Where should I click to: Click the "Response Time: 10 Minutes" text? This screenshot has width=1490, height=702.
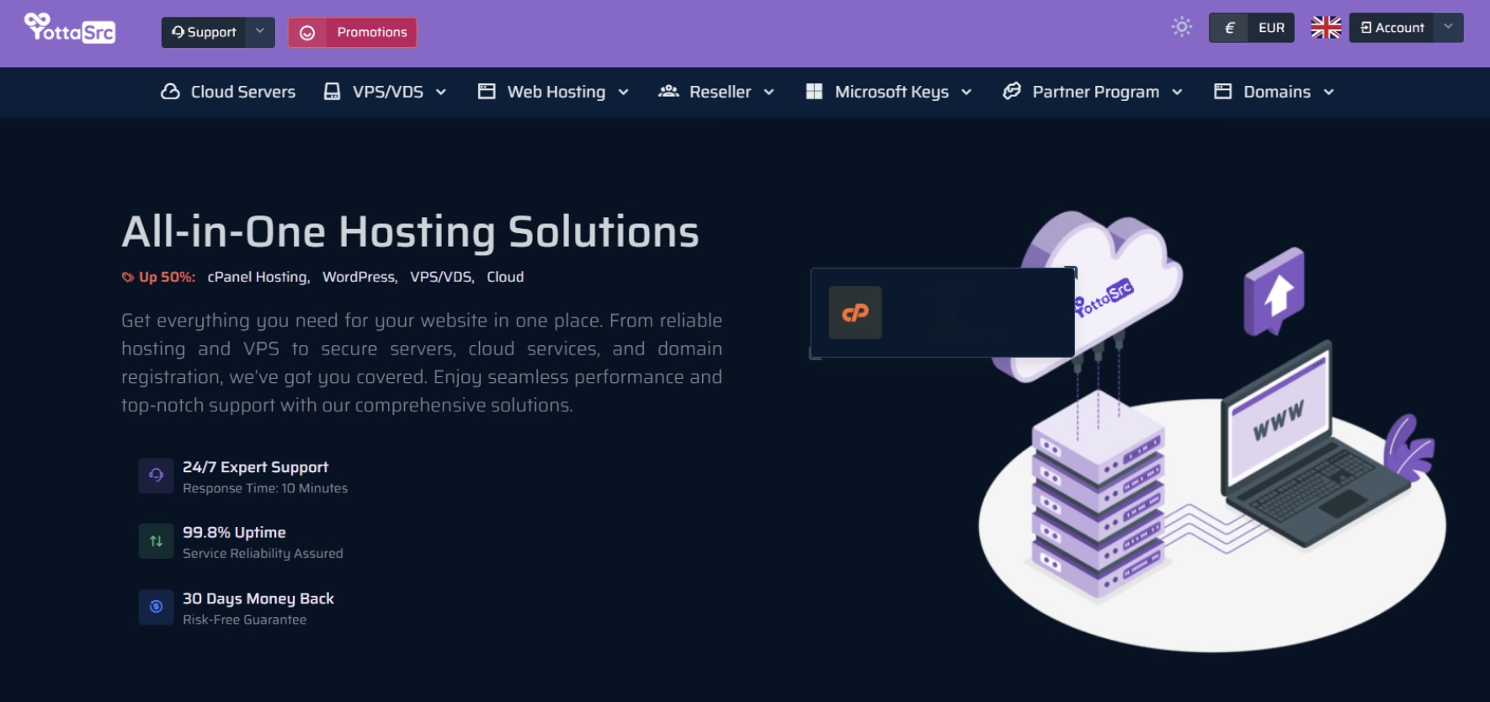click(x=265, y=488)
